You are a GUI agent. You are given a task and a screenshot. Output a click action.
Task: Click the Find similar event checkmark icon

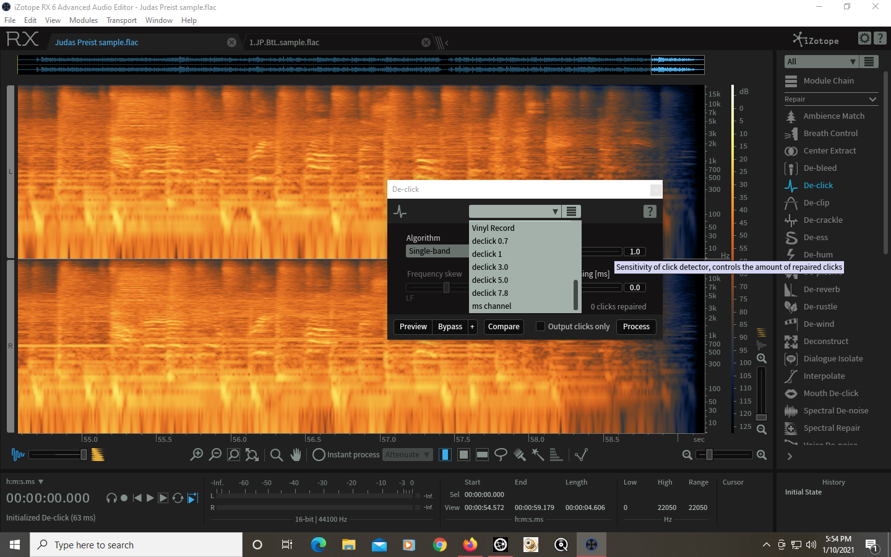click(x=581, y=455)
